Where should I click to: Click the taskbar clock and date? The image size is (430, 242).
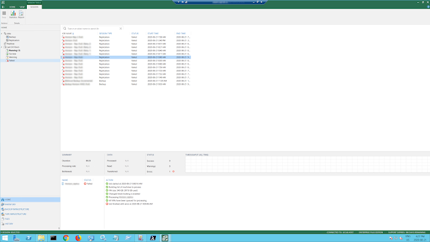(x=420, y=238)
